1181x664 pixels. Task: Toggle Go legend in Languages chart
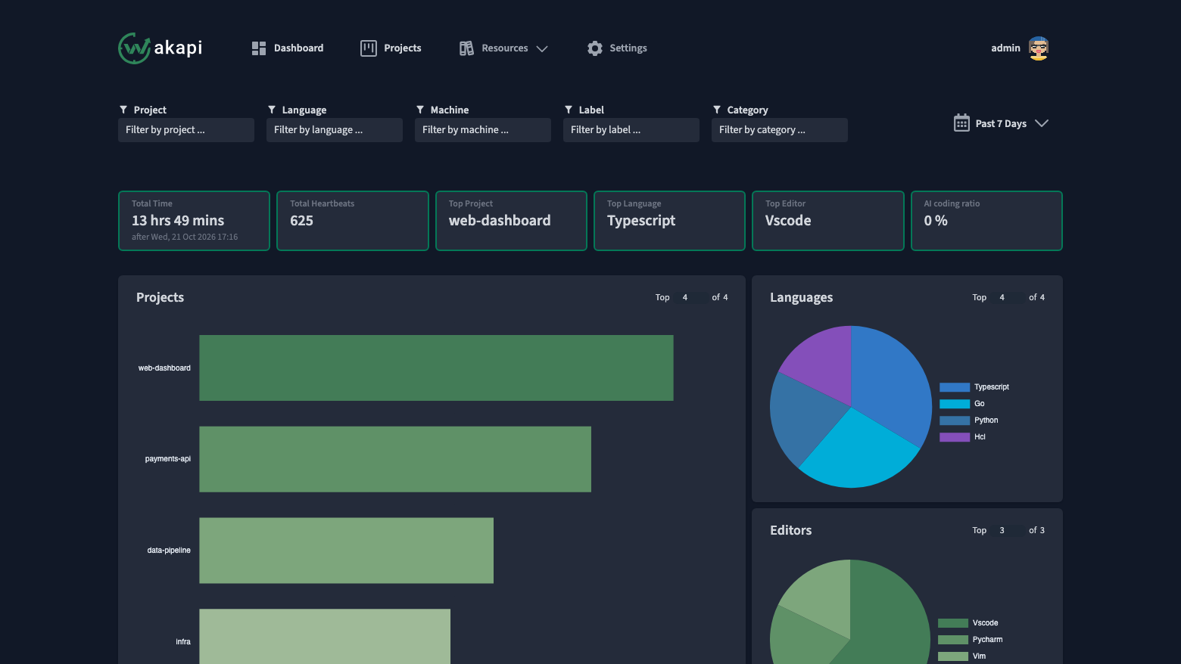pos(962,404)
